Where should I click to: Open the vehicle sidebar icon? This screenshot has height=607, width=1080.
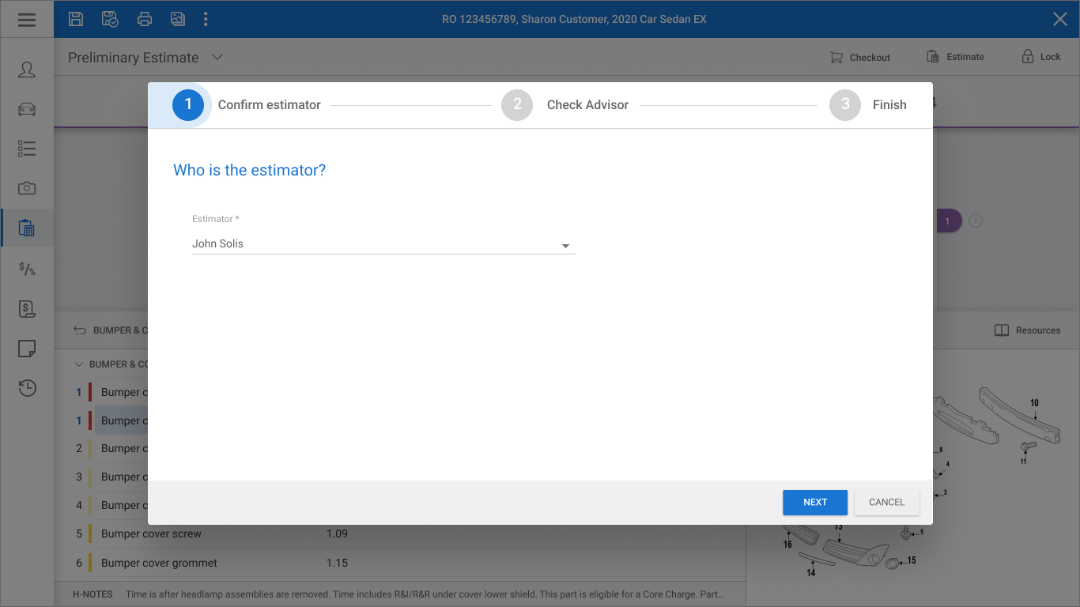(27, 109)
